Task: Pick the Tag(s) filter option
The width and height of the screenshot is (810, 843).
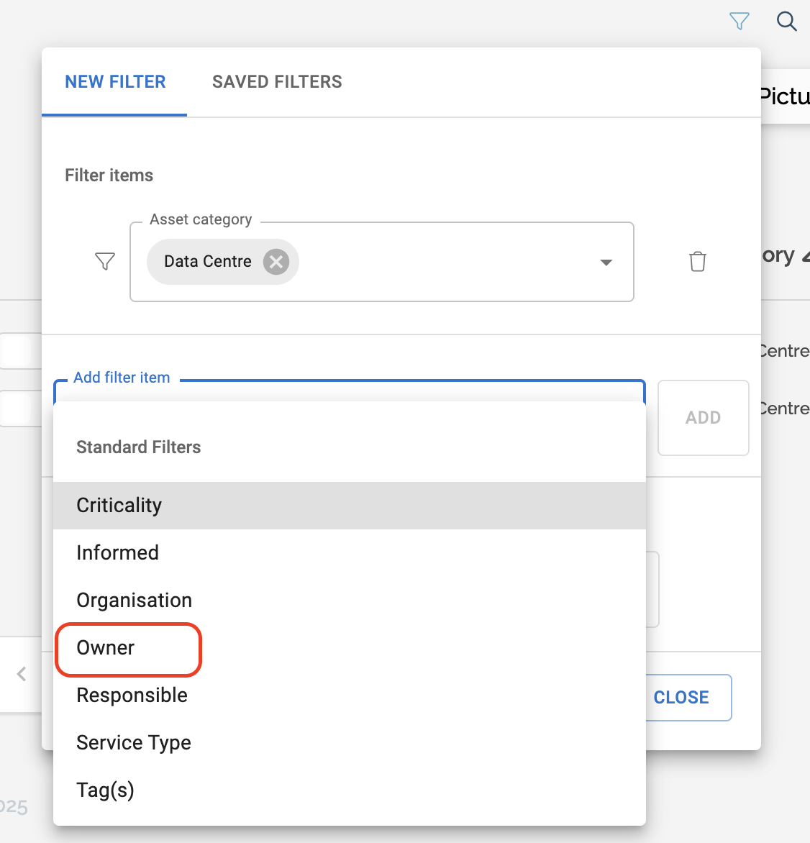Action: click(x=106, y=790)
